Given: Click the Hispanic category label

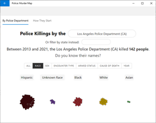Looking at the screenshot, I should (27, 78).
